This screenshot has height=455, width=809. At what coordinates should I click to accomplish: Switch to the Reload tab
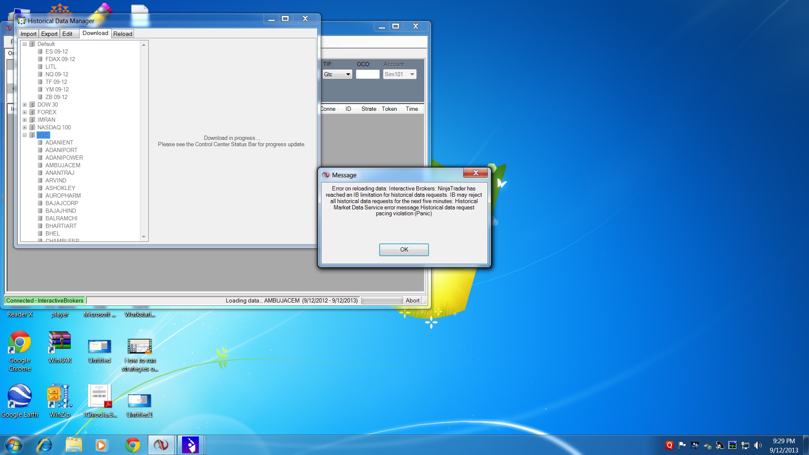pyautogui.click(x=123, y=34)
